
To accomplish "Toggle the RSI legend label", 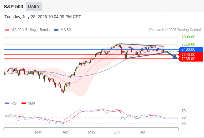I will (x=14, y=103).
